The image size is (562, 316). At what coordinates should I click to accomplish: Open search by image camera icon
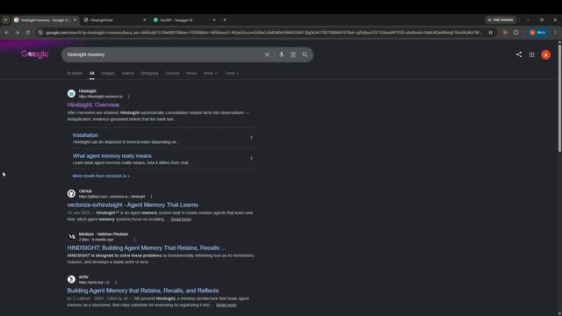pos(293,54)
